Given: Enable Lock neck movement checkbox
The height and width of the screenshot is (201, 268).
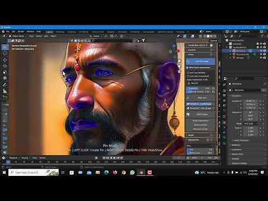Looking at the screenshot, I should 188,76.
